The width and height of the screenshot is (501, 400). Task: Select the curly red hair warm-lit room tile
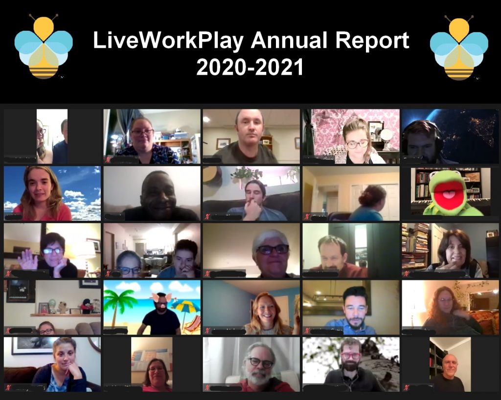[x=450, y=308]
